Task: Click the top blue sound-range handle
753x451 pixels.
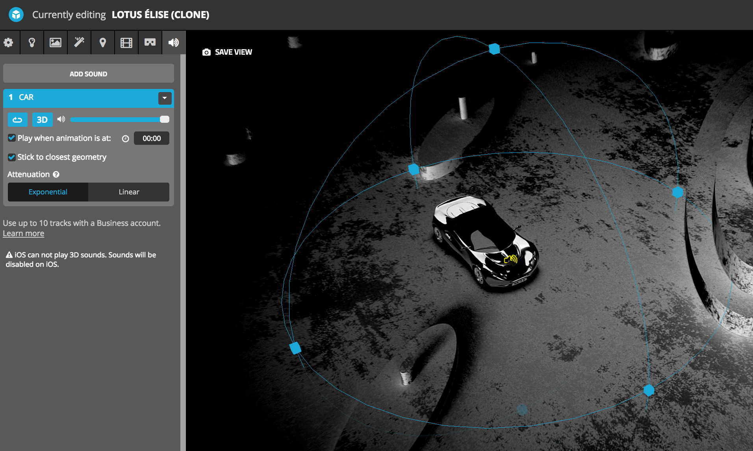Action: [x=494, y=49]
